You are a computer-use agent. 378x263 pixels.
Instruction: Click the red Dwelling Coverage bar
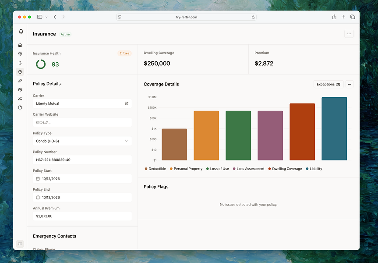(302, 132)
